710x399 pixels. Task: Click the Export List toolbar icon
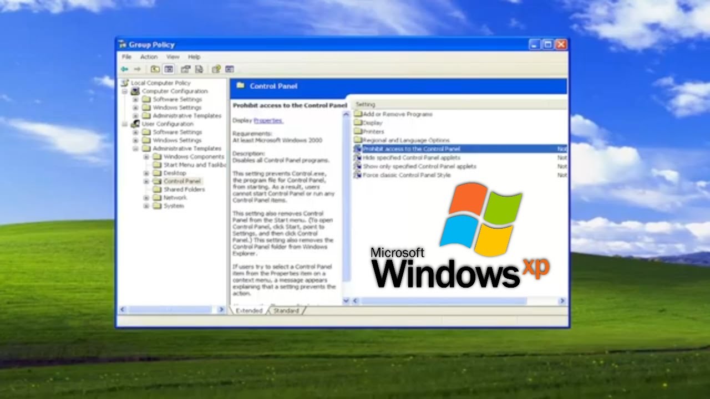click(199, 69)
